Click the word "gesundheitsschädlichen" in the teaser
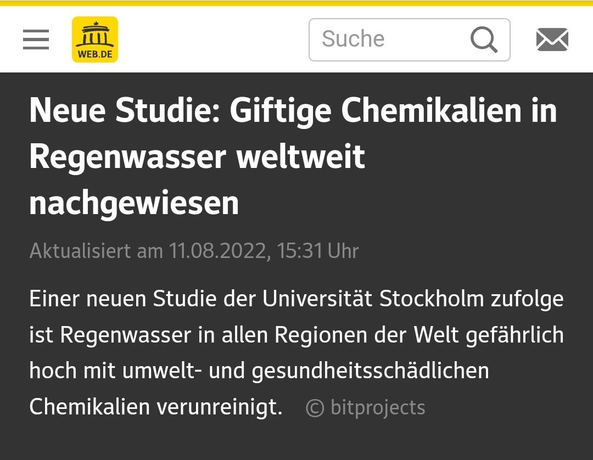Viewport: 593px width, 460px height. tap(371, 371)
